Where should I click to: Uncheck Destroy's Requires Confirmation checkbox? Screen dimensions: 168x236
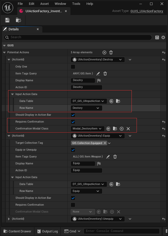click(x=73, y=122)
